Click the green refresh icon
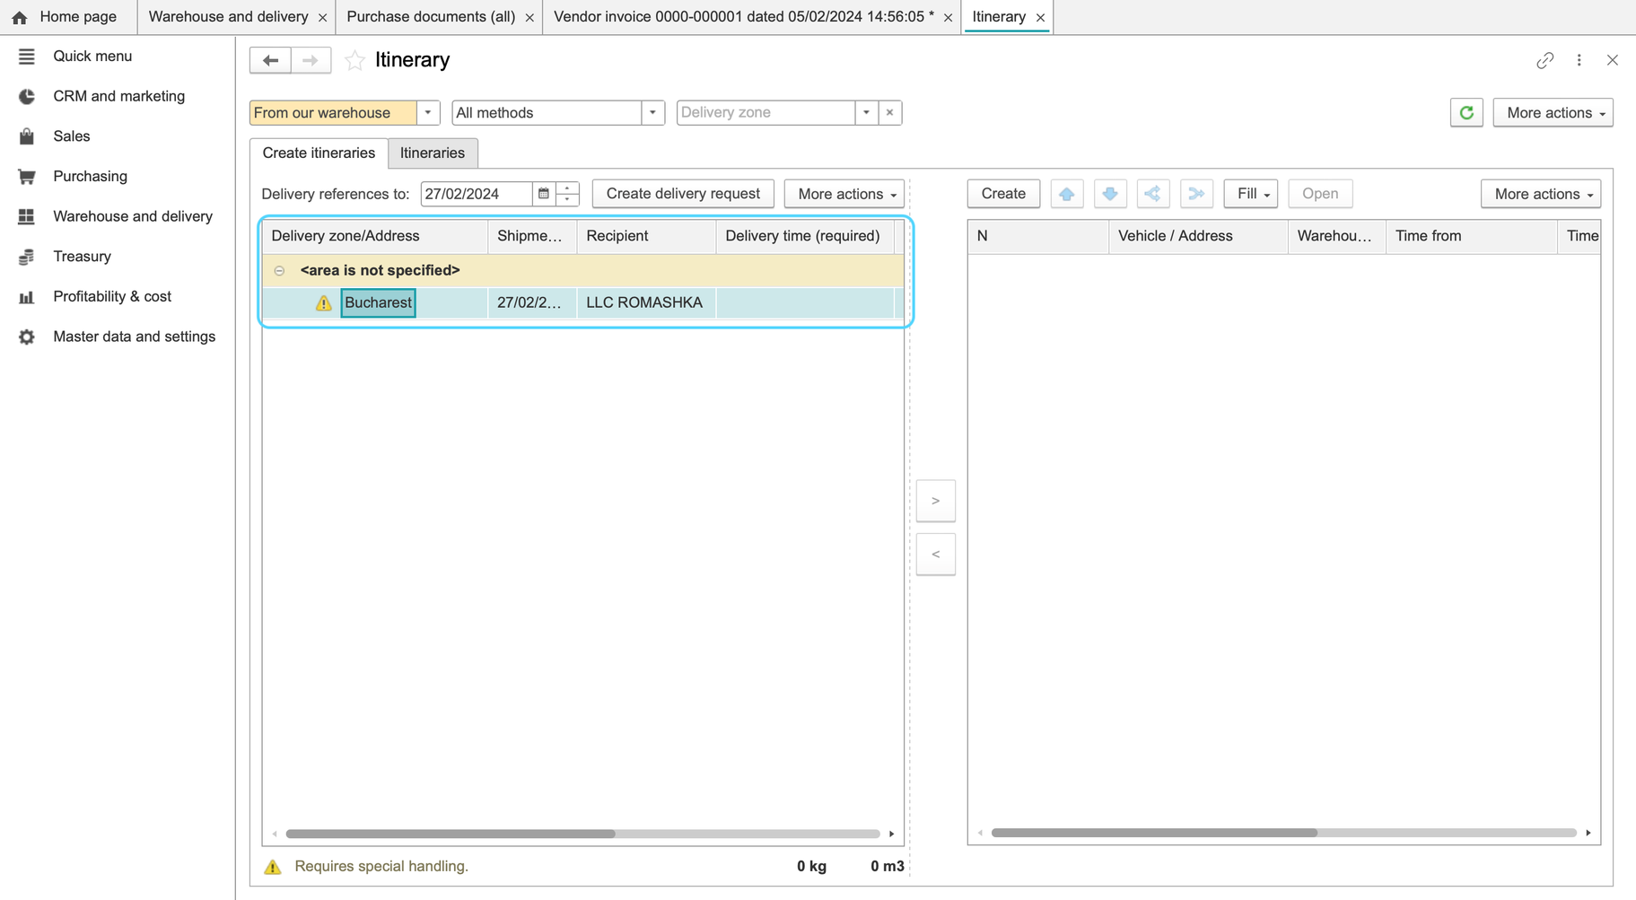 [1466, 113]
